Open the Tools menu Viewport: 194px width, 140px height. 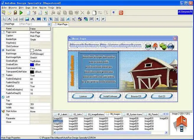[x=51, y=8]
